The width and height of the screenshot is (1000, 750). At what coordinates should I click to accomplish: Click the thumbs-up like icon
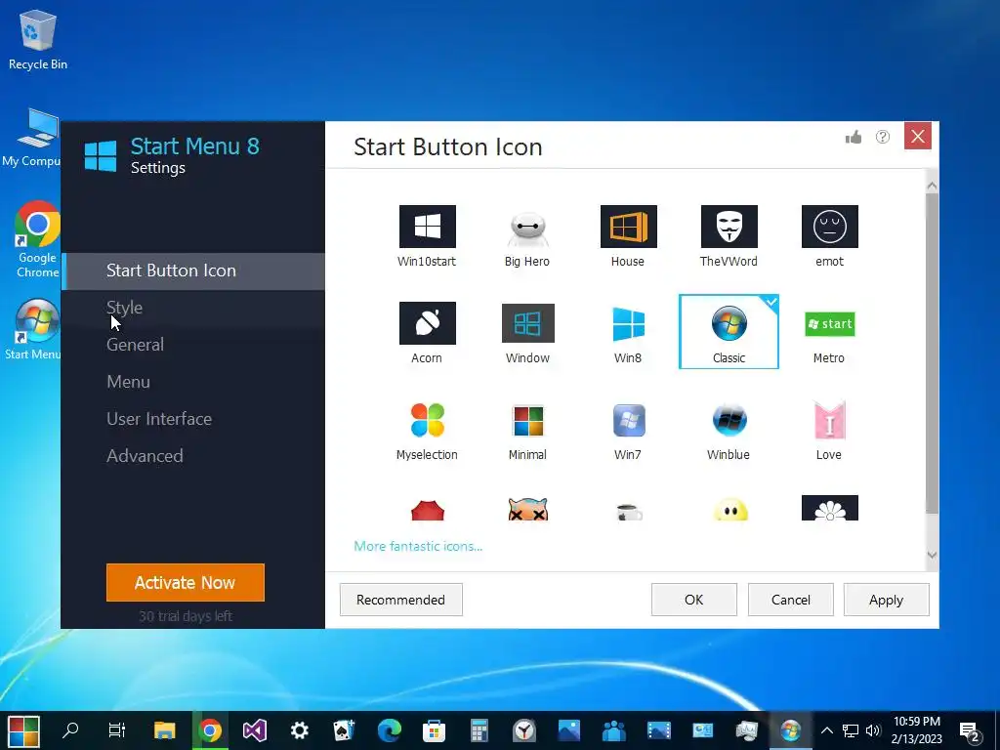pos(854,137)
